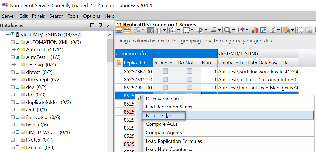This screenshot has height=152, width=316.
Task: Check the Encrypted folder checkbox
Action: click(x=18, y=117)
